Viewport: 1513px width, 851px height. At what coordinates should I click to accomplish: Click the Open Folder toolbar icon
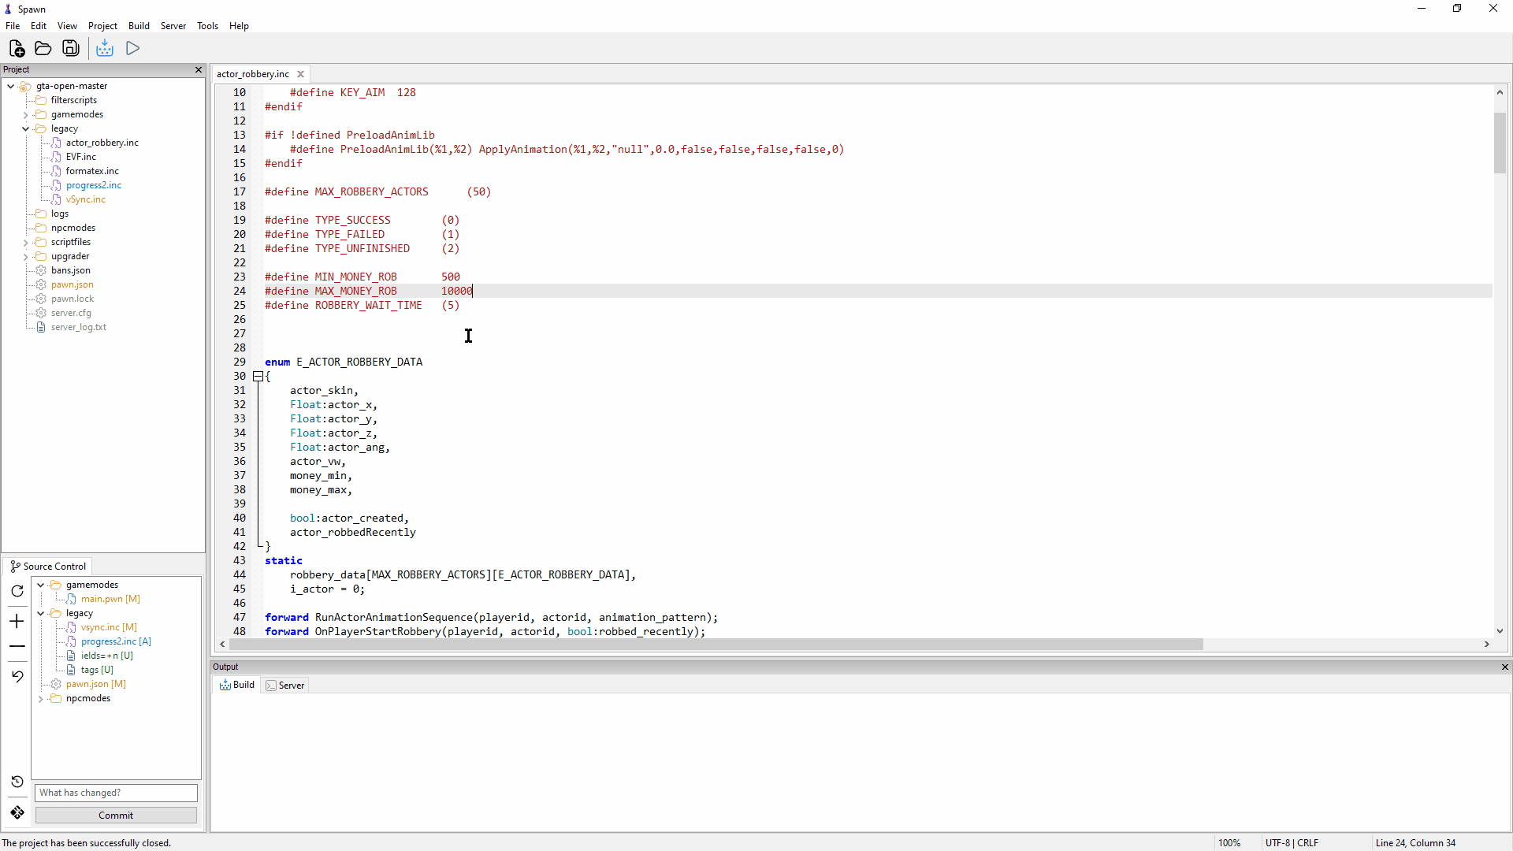click(43, 49)
